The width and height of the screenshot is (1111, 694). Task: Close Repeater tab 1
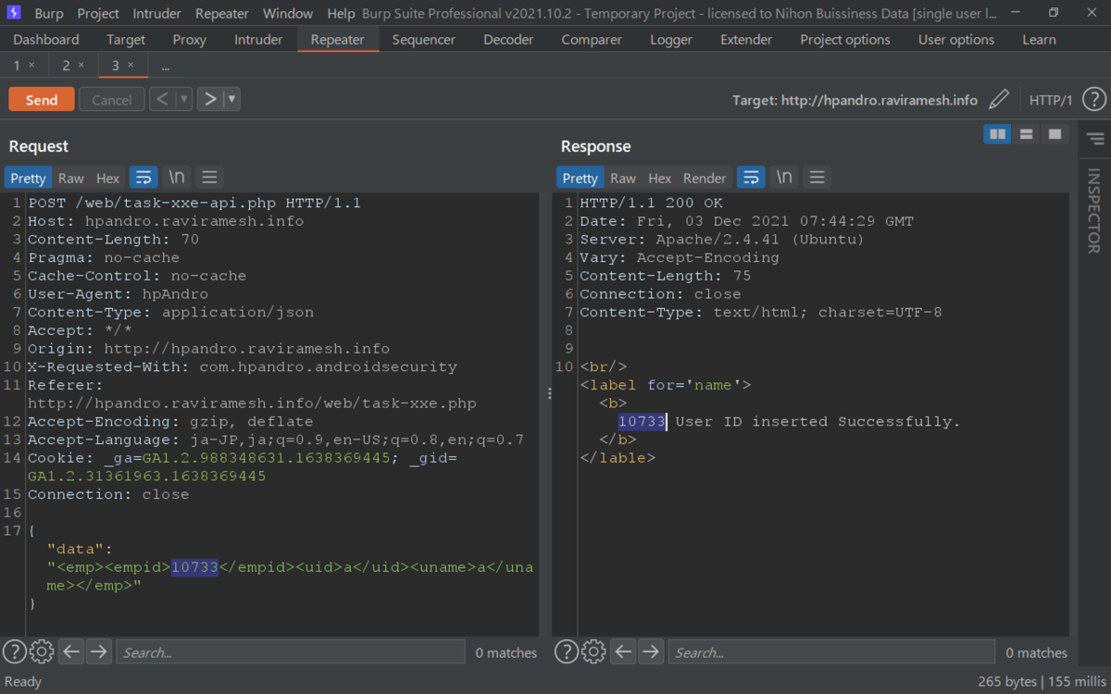pyautogui.click(x=31, y=65)
